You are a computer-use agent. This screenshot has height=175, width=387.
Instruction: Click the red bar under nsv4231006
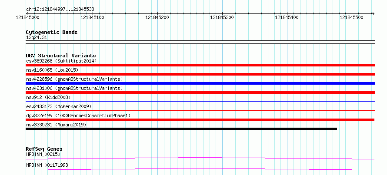pos(200,92)
